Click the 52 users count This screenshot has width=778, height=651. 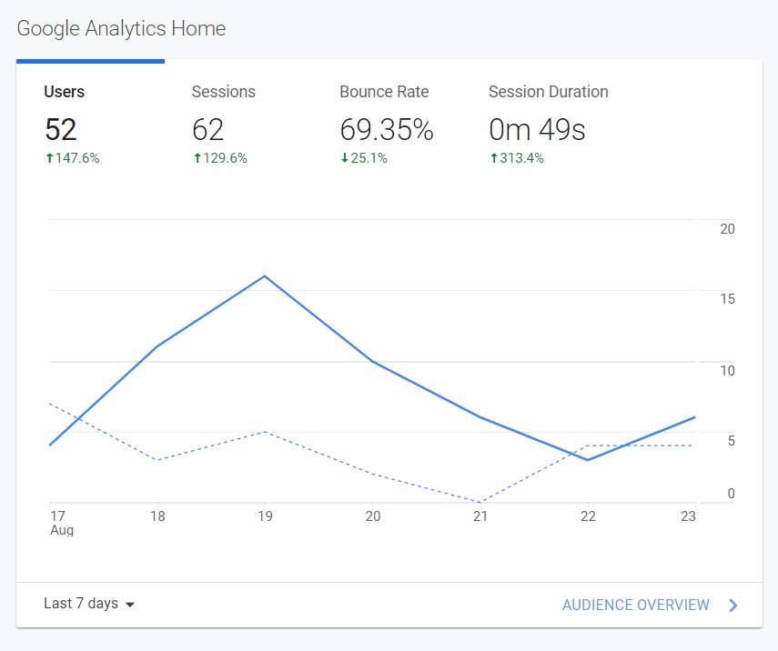coord(61,129)
